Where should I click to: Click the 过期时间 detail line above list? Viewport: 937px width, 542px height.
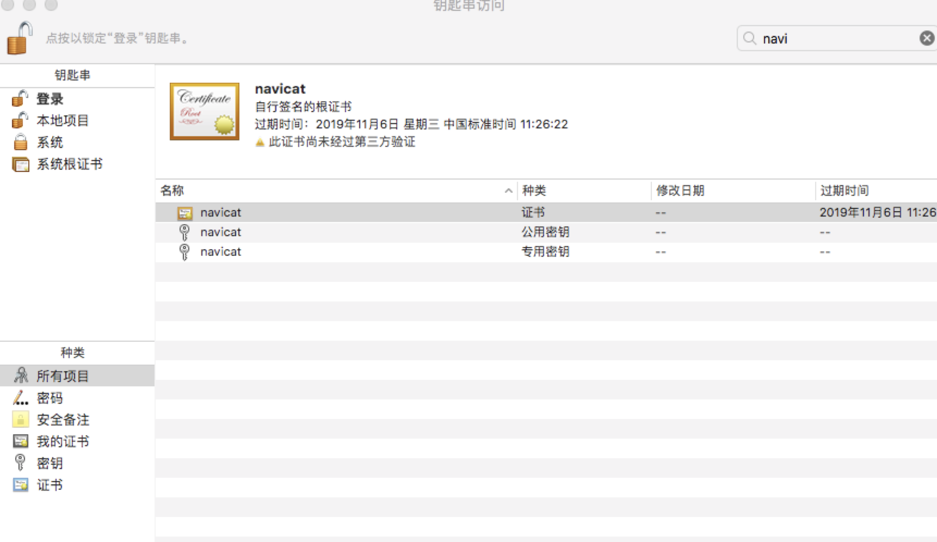411,124
